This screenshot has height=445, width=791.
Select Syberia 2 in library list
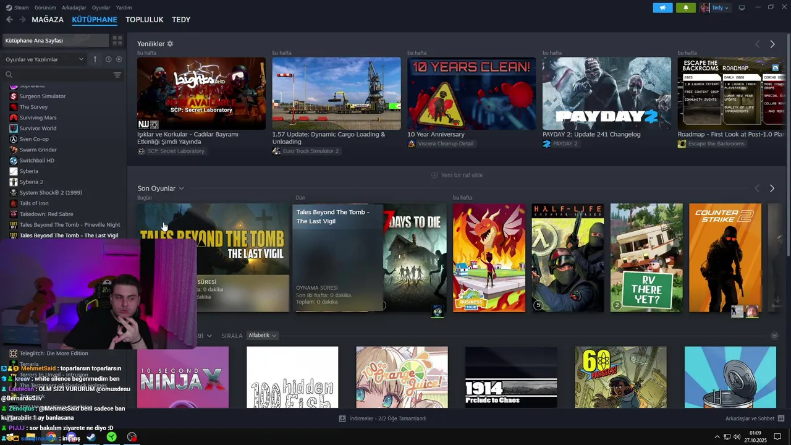(31, 182)
